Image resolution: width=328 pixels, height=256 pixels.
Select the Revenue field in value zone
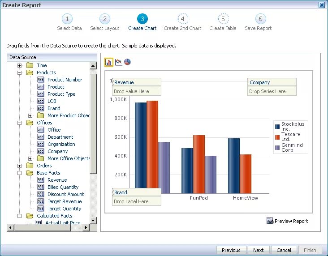[x=137, y=82]
